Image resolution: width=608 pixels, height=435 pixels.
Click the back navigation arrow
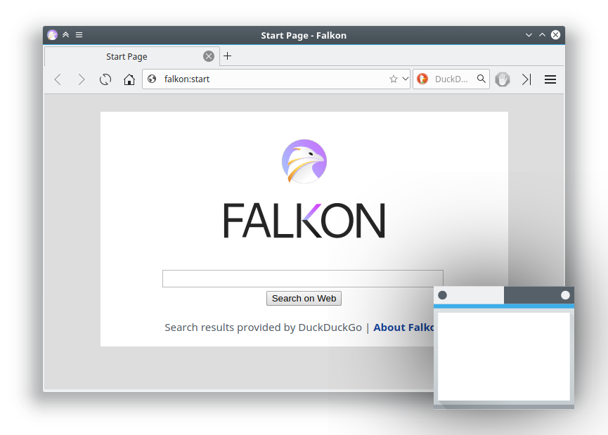[58, 79]
